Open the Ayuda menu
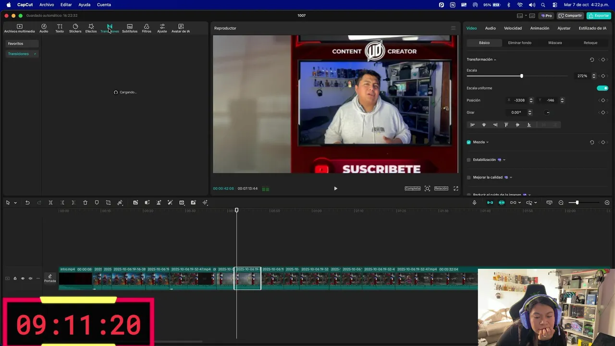Viewport: 615px width, 346px height. click(84, 5)
